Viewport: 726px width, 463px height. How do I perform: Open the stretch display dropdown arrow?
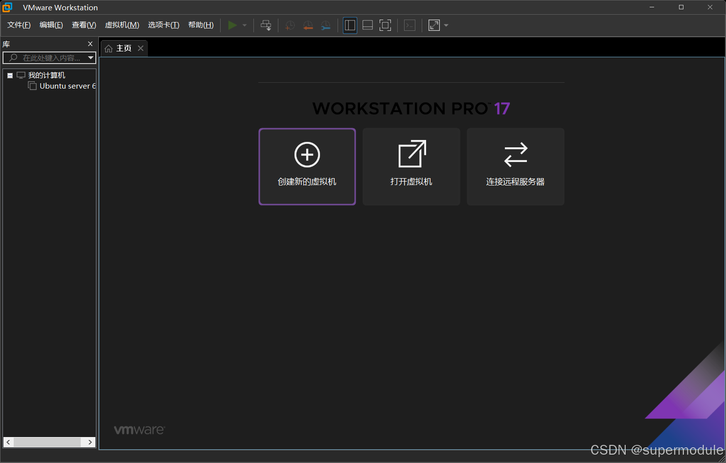click(x=446, y=25)
